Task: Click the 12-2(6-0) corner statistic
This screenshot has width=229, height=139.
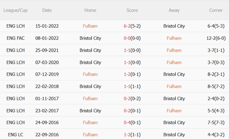Action: point(216,38)
